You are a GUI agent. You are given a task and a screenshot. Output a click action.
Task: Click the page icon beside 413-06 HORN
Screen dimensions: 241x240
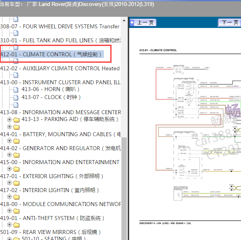point(16,89)
